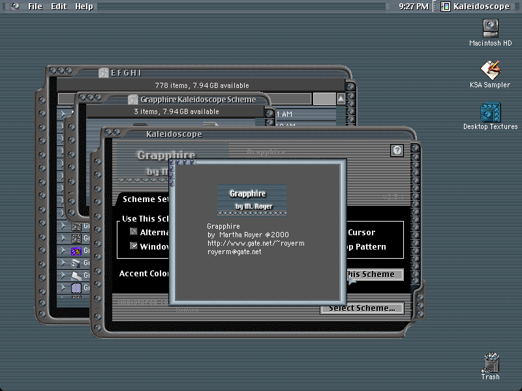Click the Kaleidoscope window title bar
Viewport: 522px width, 391px height.
pos(260,134)
